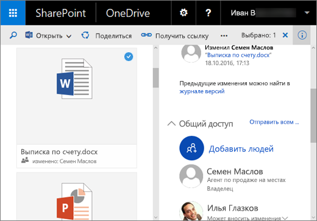Image resolution: width=317 pixels, height=221 pixels.
Task: Click the Общий доступ section heading
Action: (206, 124)
